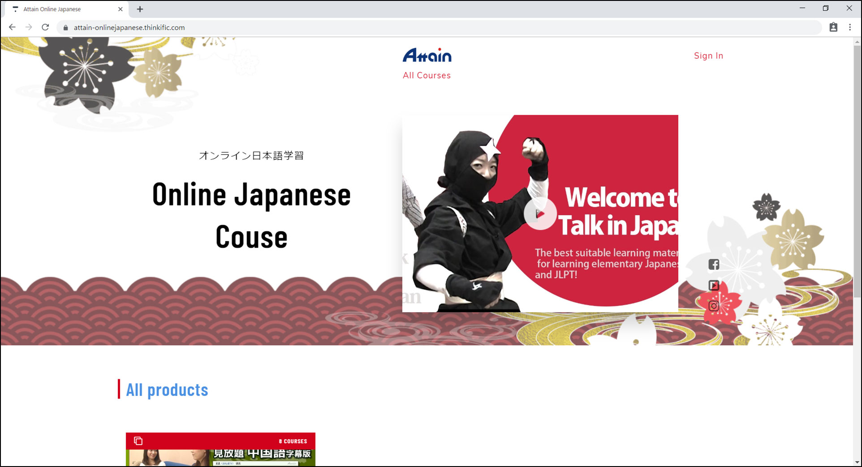Open the Chrome three-dot menu
862x467 pixels.
pos(850,27)
